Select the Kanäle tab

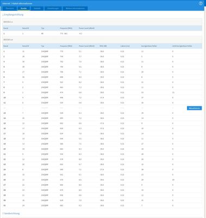pyautogui.click(x=24, y=8)
